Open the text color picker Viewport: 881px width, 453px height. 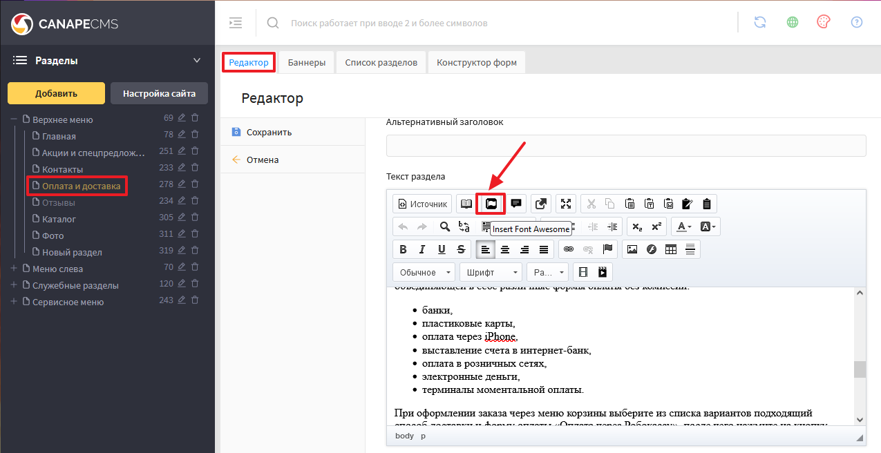click(684, 226)
